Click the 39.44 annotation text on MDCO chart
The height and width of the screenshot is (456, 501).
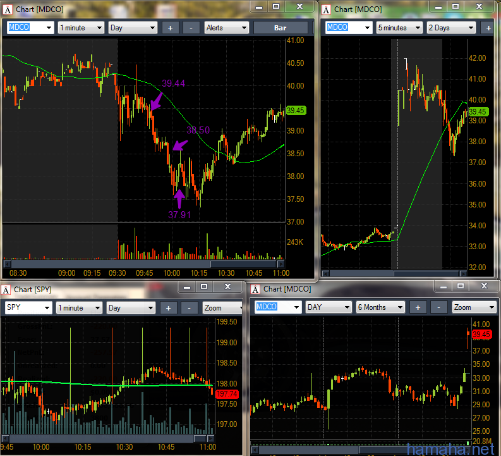(173, 83)
